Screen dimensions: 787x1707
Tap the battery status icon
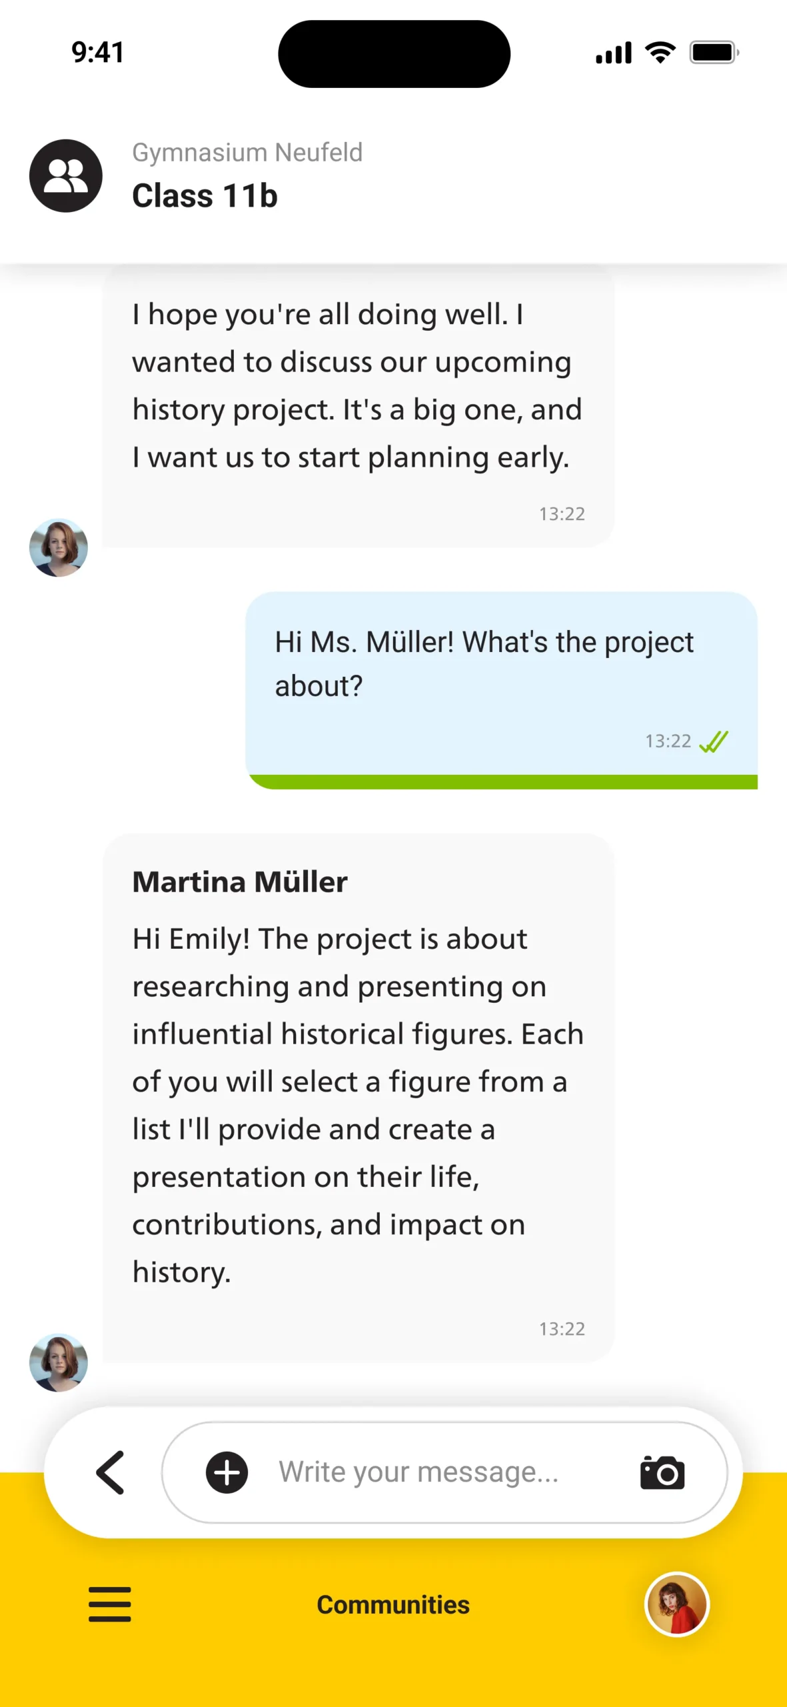(714, 53)
